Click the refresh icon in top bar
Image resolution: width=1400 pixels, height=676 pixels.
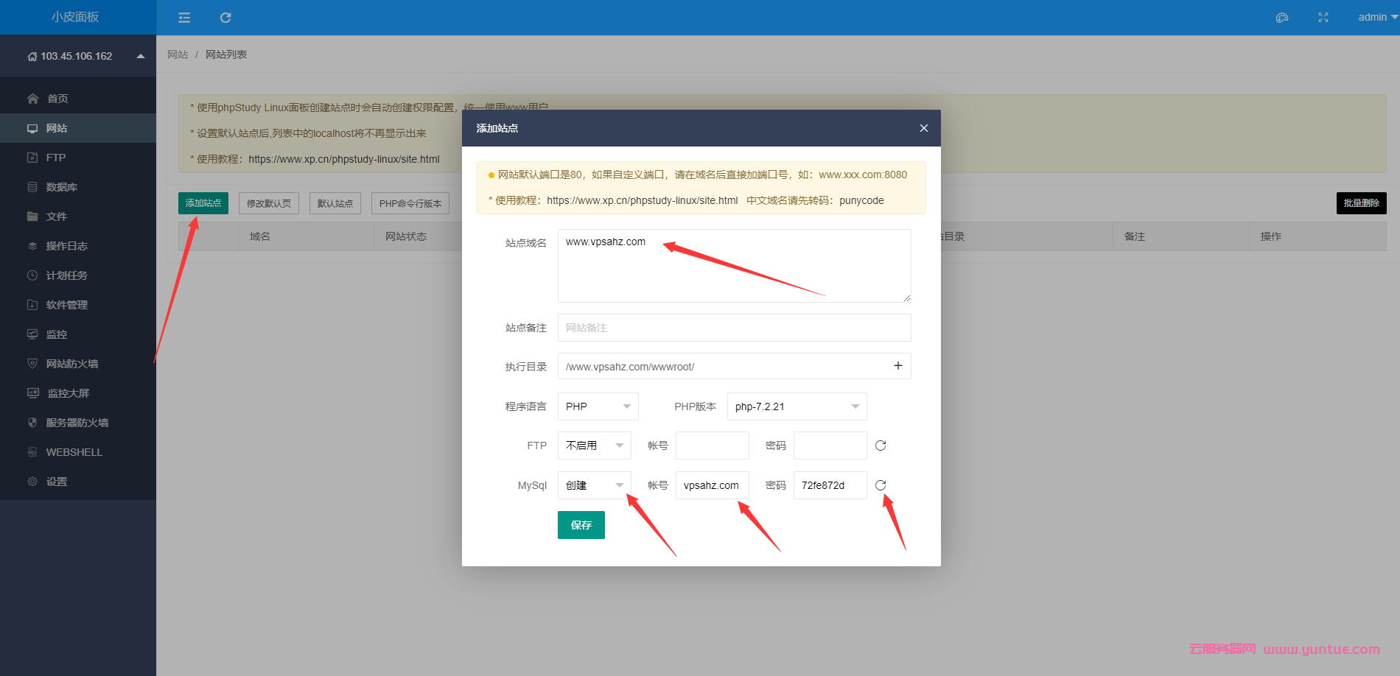(225, 18)
